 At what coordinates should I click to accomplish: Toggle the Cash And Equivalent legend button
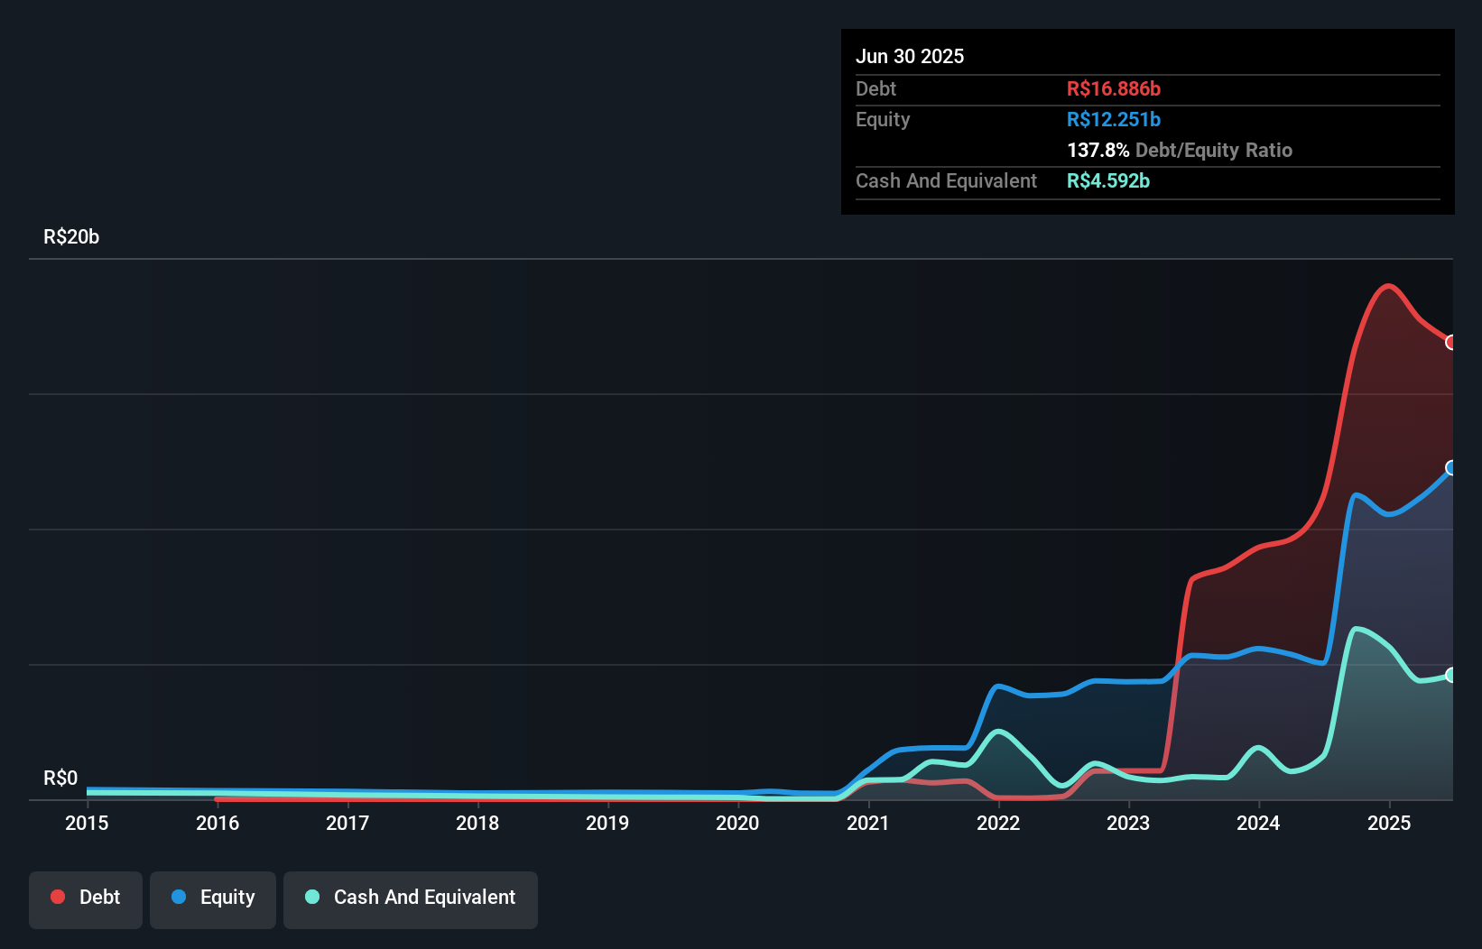coord(411,899)
